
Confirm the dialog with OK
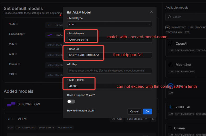pyautogui.click(x=147, y=111)
